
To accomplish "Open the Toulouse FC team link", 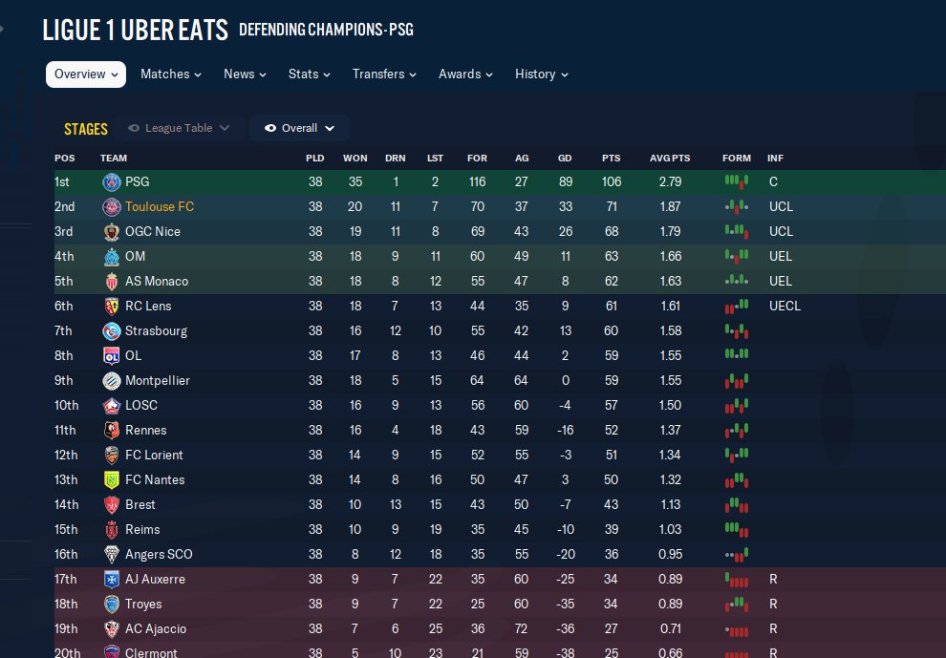I will pyautogui.click(x=159, y=206).
